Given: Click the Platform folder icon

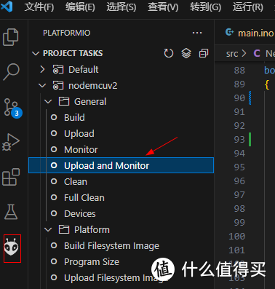Looking at the screenshot, I should tap(64, 229).
